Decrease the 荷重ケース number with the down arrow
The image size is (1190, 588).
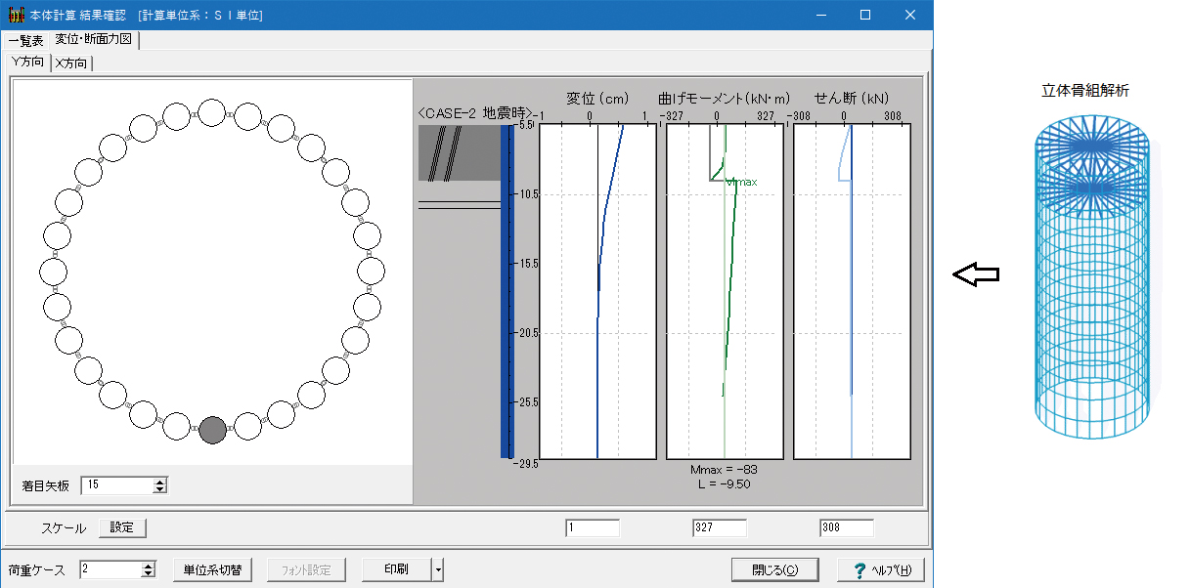149,574
